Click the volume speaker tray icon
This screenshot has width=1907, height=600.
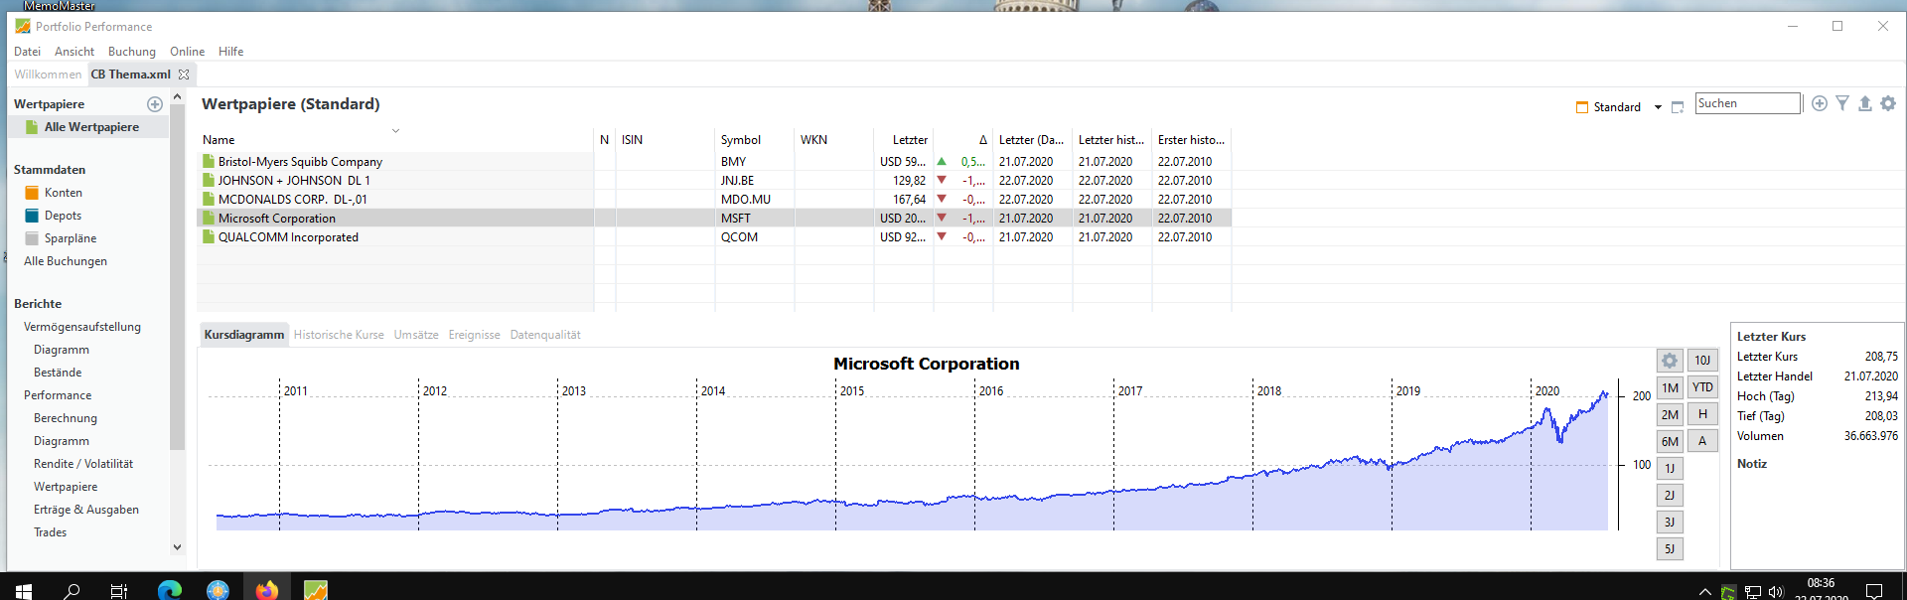[x=1776, y=593]
